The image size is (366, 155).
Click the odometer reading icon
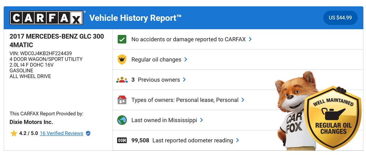tap(122, 140)
